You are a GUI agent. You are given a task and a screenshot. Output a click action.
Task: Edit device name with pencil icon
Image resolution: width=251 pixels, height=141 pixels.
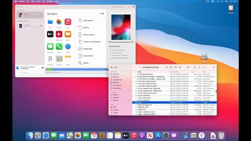100,14
